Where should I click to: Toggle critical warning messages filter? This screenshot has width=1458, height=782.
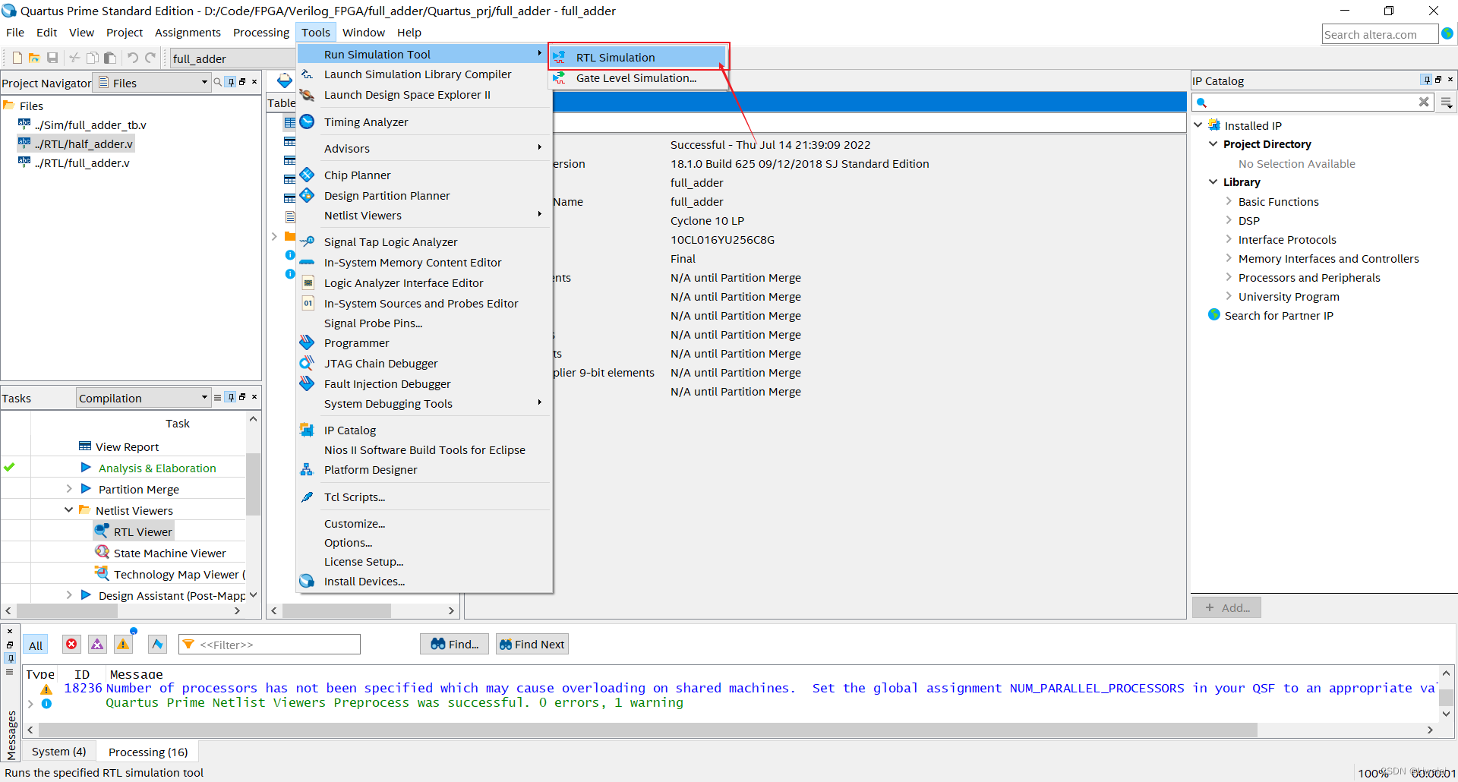coord(97,644)
